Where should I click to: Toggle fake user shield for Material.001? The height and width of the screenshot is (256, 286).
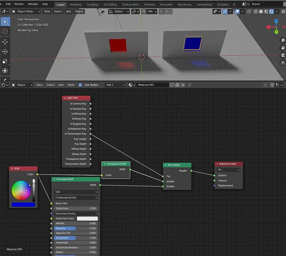click(x=172, y=85)
